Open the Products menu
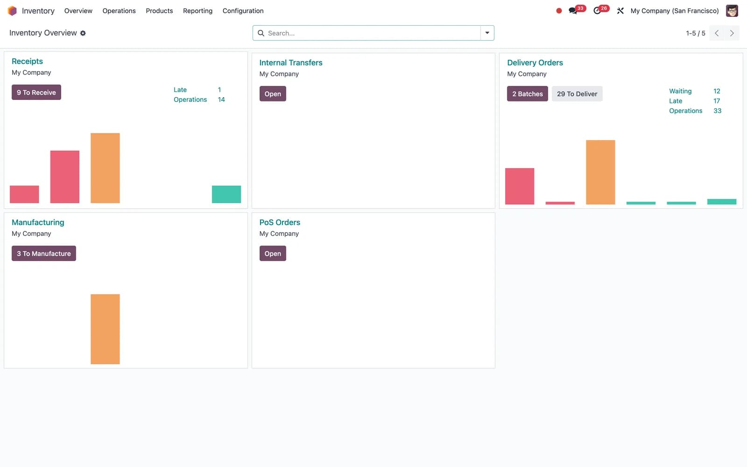The width and height of the screenshot is (747, 467). pos(159,11)
